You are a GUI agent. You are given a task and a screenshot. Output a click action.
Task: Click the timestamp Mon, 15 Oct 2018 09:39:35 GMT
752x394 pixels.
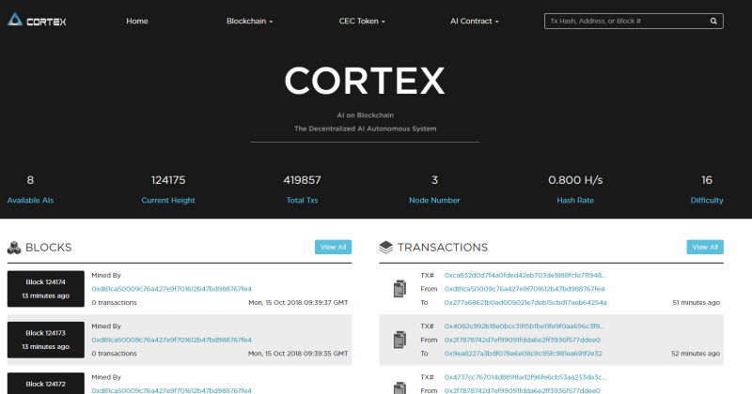(298, 354)
